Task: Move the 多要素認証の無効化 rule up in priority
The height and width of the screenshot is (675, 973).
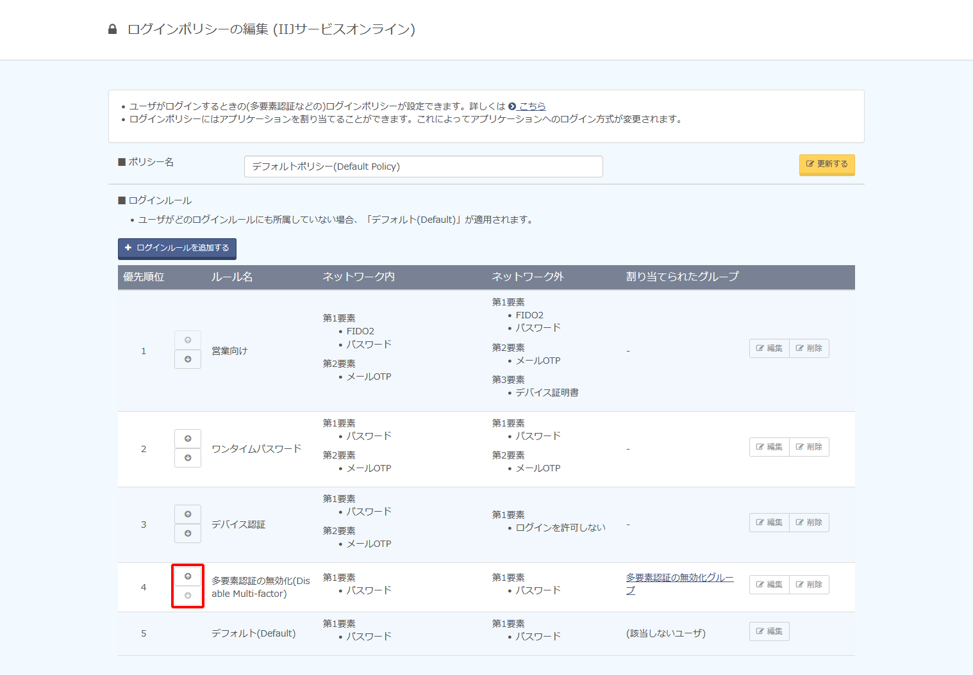Action: point(188,576)
